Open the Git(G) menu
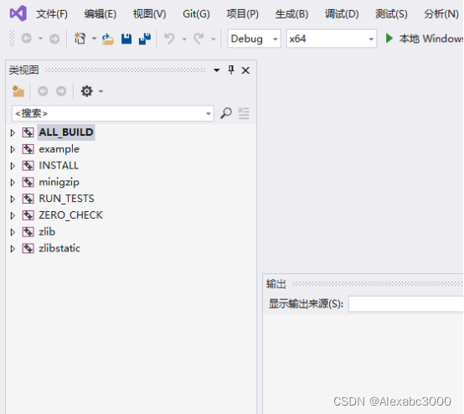 196,14
